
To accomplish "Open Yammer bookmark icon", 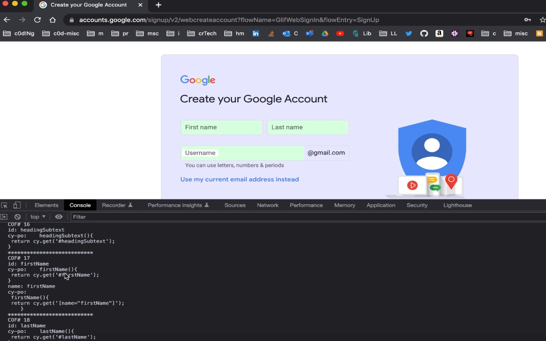I will [310, 33].
